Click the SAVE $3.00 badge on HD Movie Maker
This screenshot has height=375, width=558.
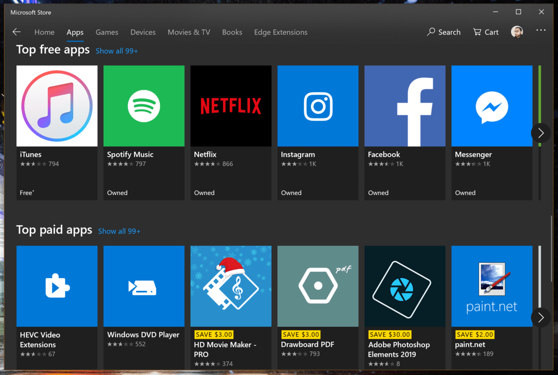pyautogui.click(x=214, y=334)
